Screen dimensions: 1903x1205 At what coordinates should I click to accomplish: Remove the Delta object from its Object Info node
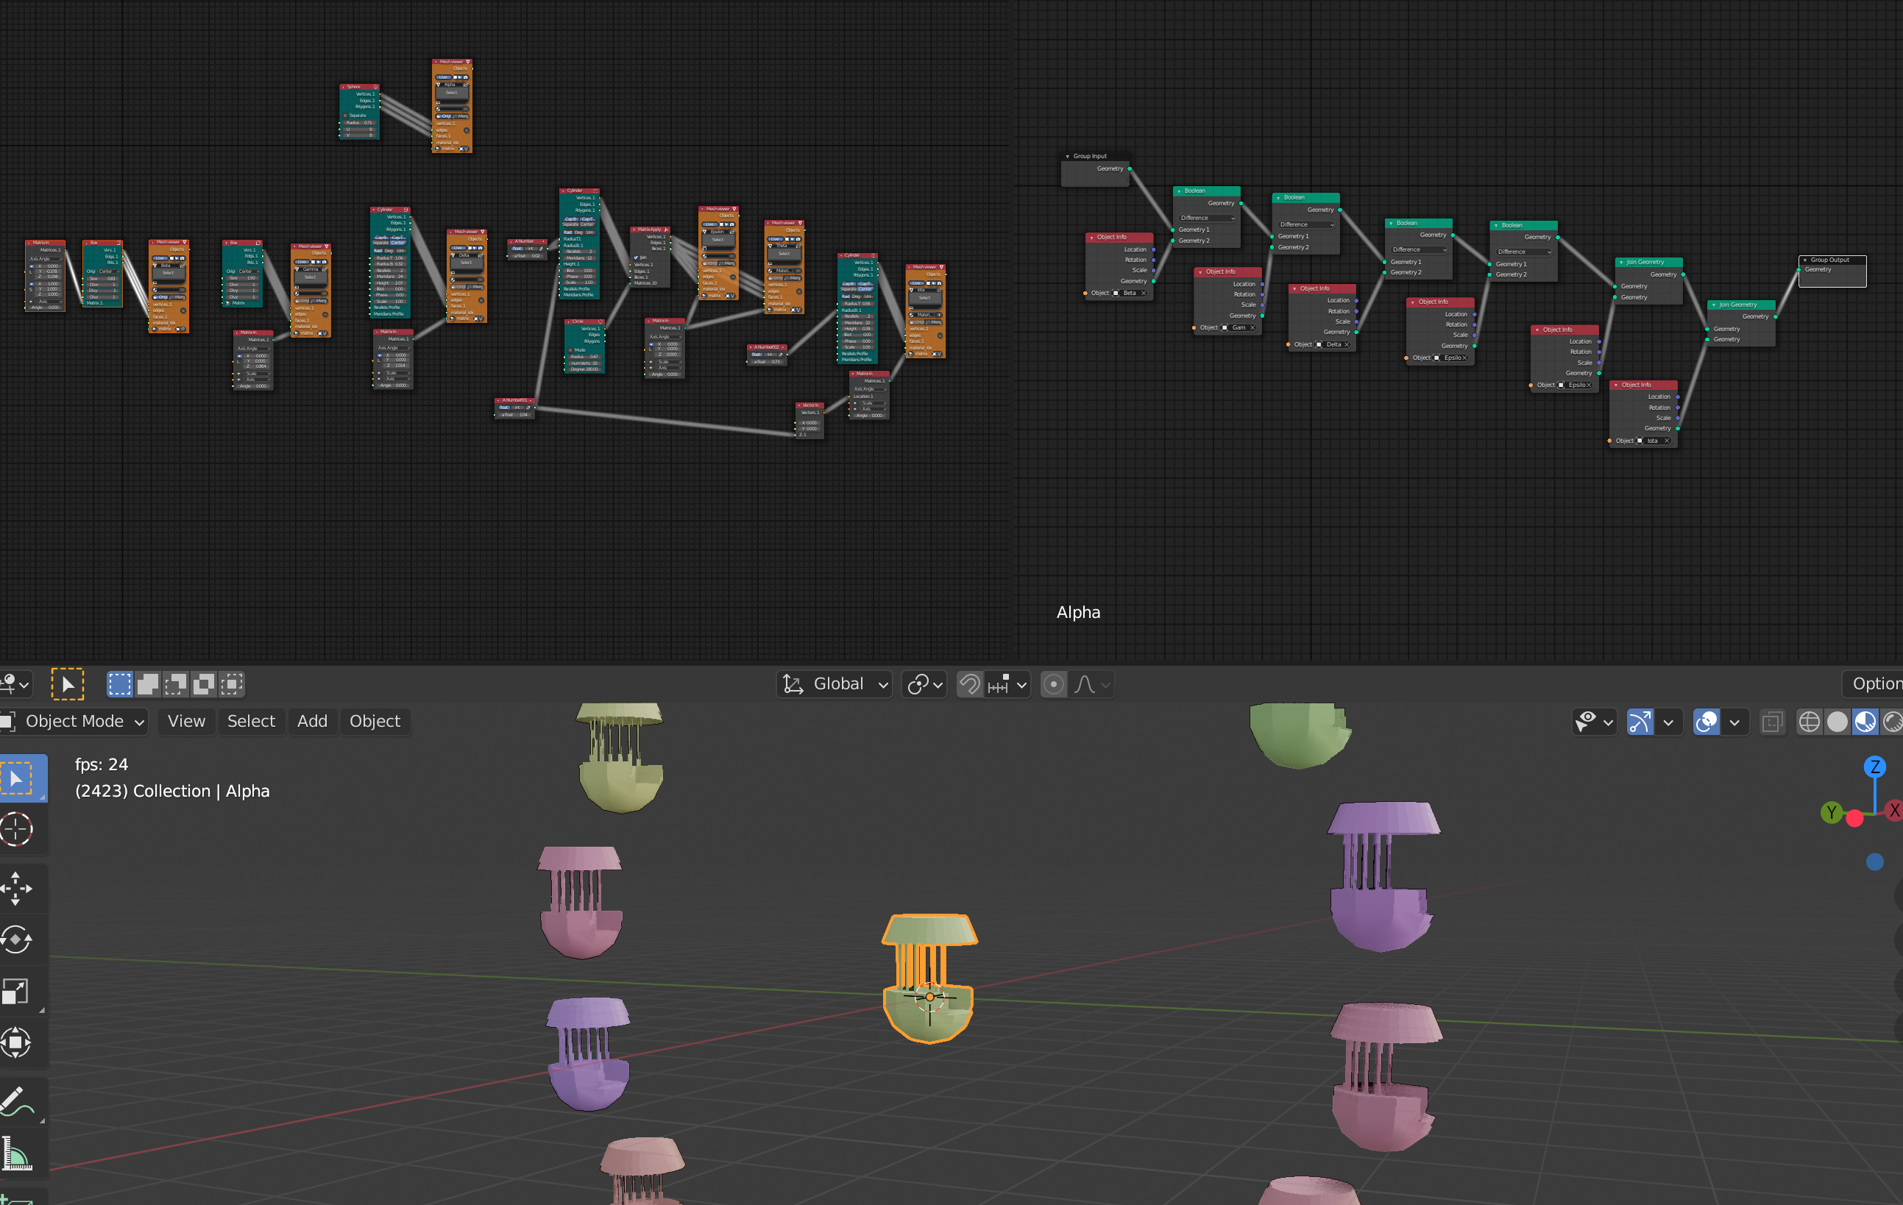point(1347,345)
